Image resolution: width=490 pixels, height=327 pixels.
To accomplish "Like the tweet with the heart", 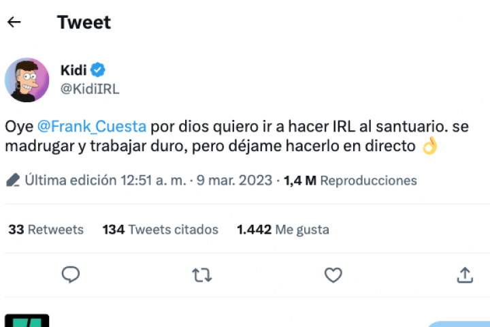I will tap(333, 275).
